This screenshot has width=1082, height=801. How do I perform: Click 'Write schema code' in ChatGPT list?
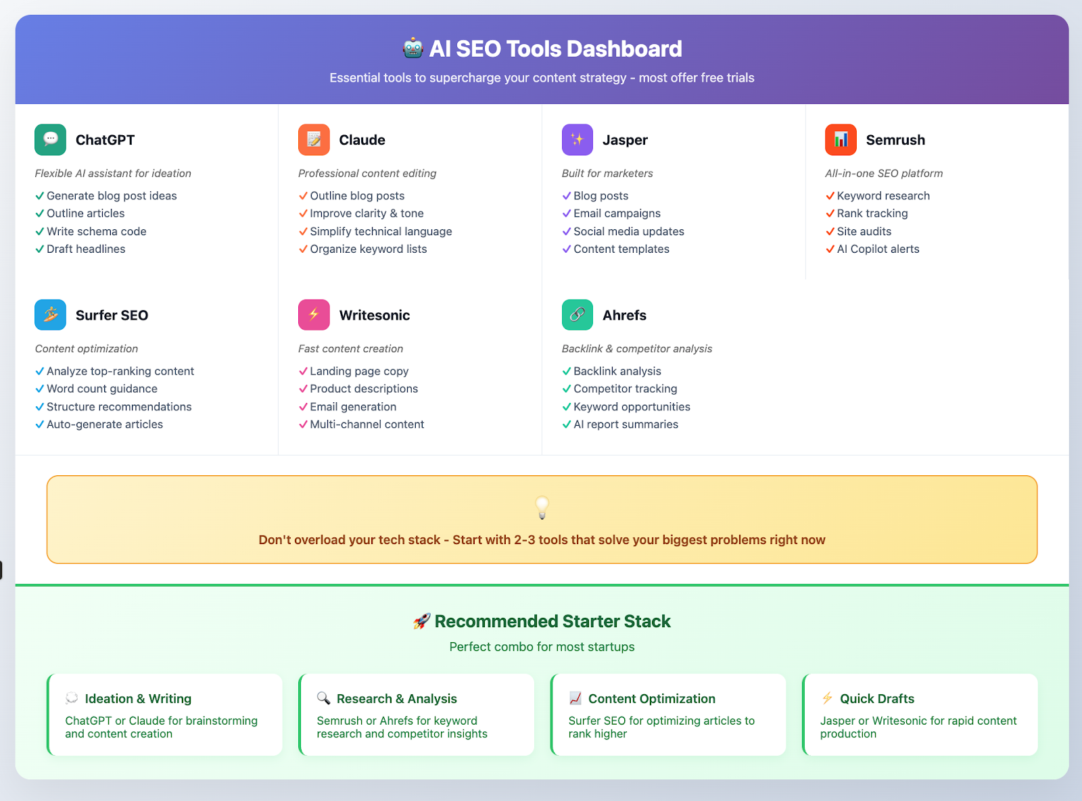click(97, 231)
